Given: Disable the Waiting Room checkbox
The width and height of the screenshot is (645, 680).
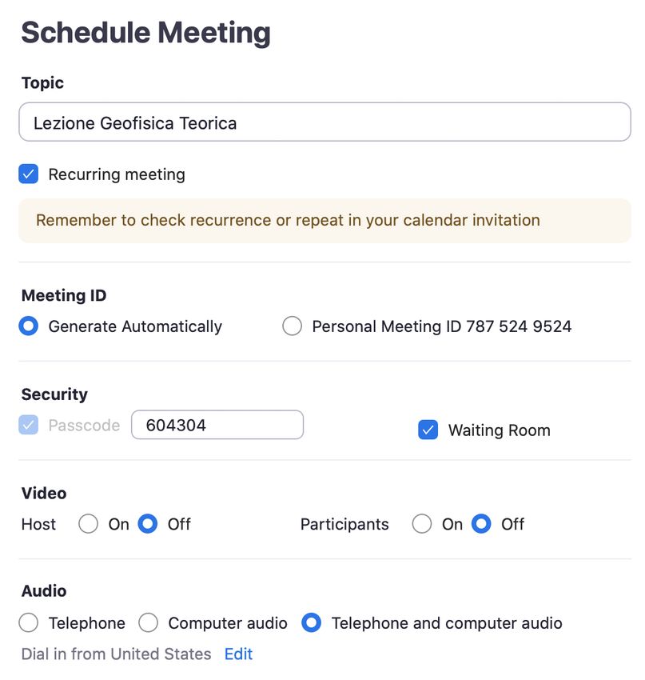Looking at the screenshot, I should pos(428,430).
